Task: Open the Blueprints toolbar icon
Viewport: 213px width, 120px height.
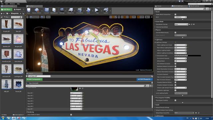Action: (x=71, y=10)
